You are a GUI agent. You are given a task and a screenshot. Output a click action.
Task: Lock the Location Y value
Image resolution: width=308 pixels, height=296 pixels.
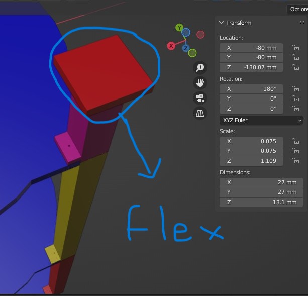tap(295, 57)
